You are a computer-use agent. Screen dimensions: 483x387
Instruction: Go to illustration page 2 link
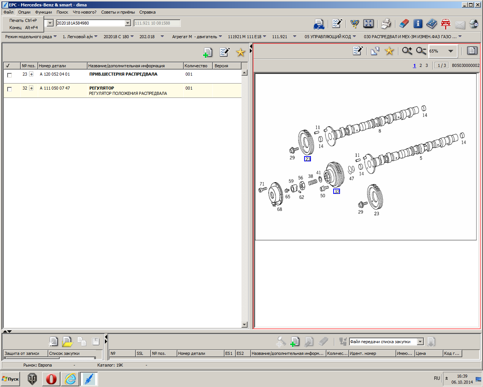421,65
